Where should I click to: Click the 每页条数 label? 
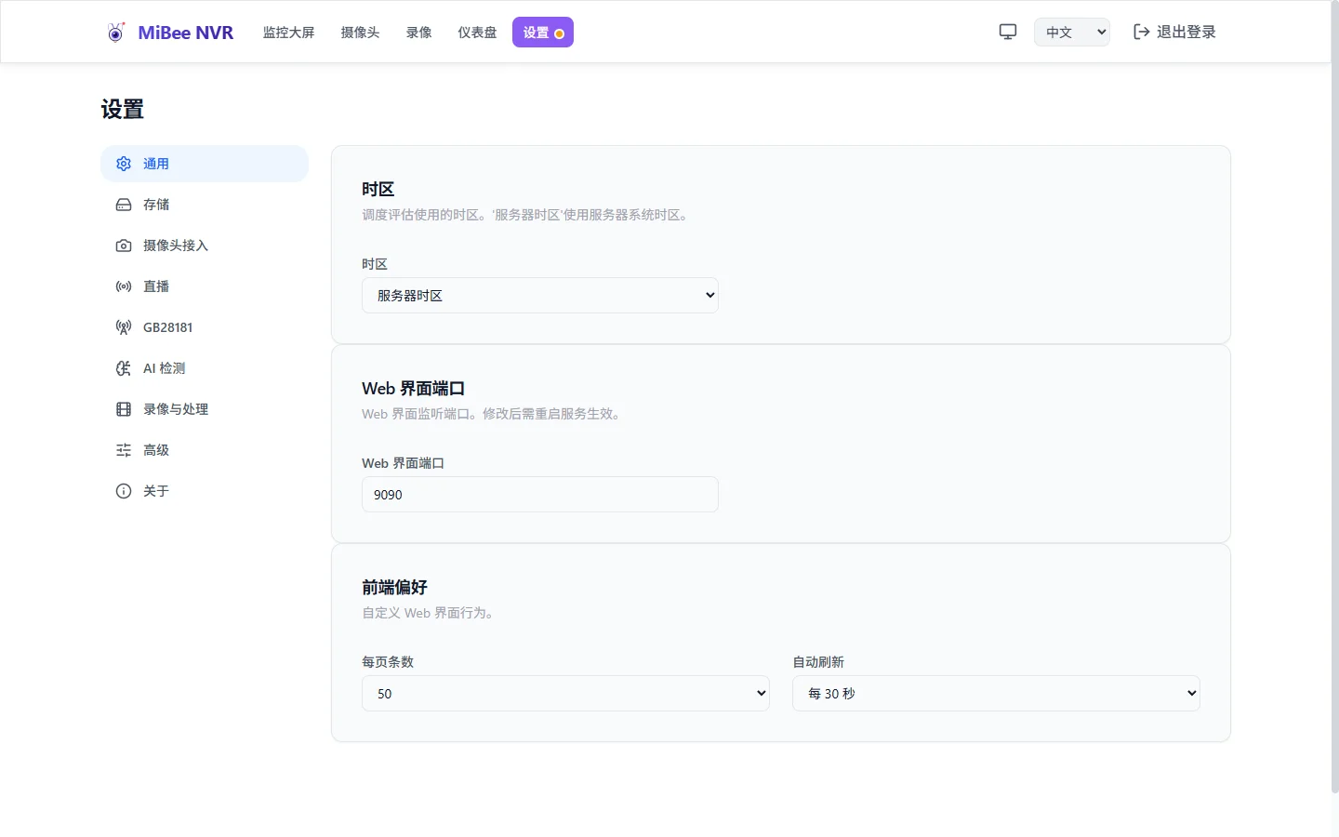click(388, 662)
